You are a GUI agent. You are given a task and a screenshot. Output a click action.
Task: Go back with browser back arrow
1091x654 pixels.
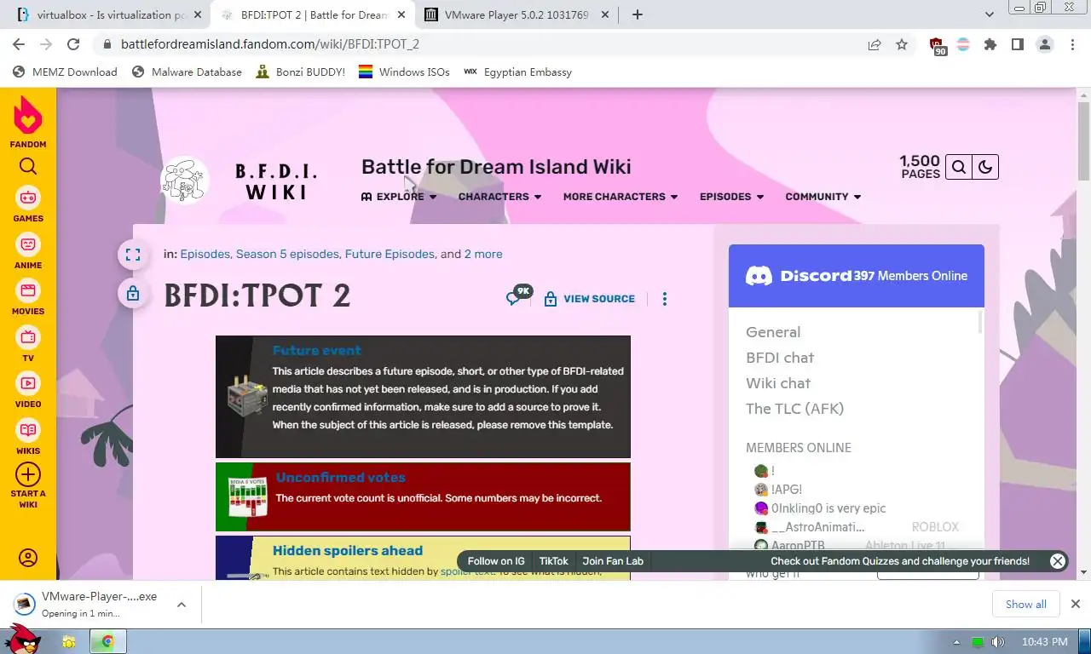(x=19, y=44)
